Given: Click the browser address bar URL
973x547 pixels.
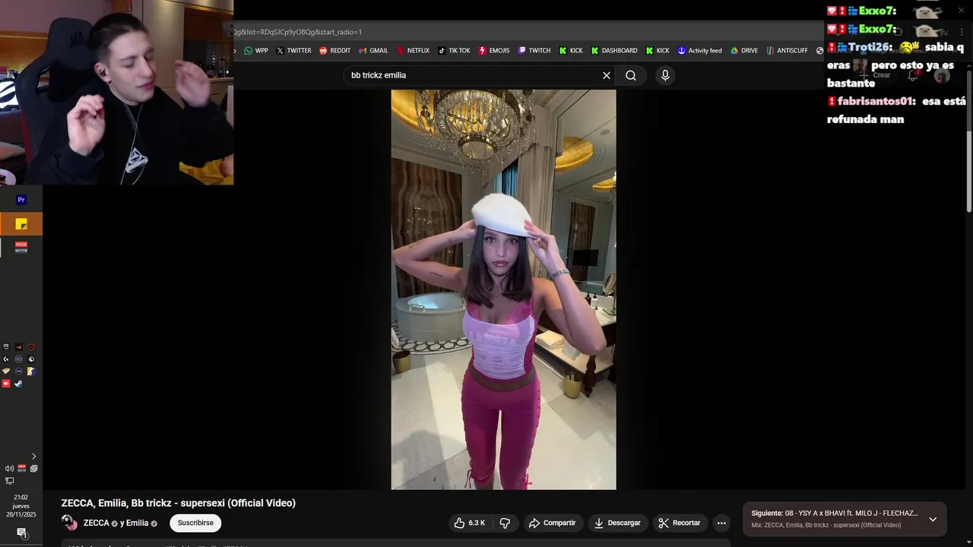Looking at the screenshot, I should coord(297,32).
